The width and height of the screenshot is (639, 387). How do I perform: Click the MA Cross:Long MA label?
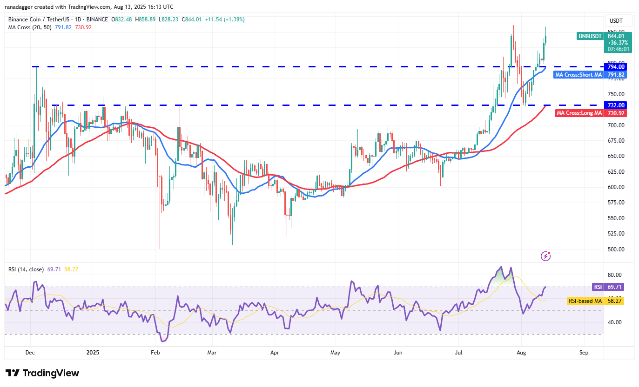[x=580, y=113]
